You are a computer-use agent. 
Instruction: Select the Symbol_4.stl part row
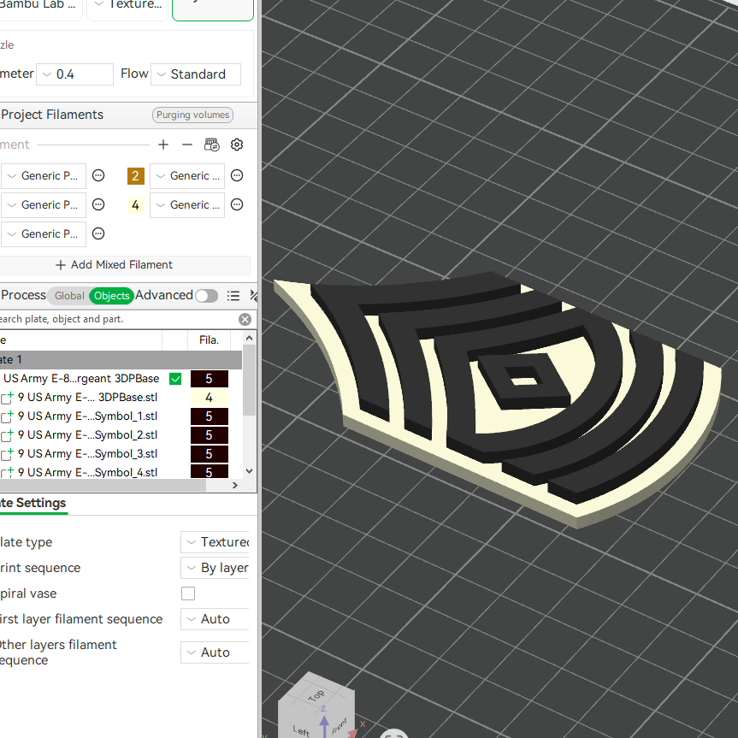[87, 472]
